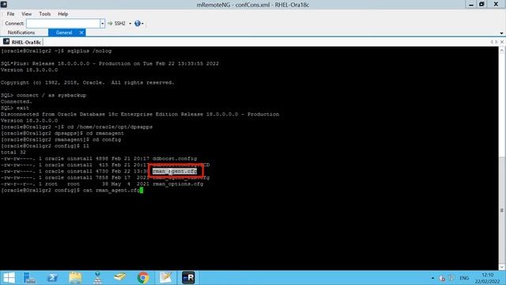The image size is (506, 285).
Task: Click the globe connections icon
Action: point(138,23)
